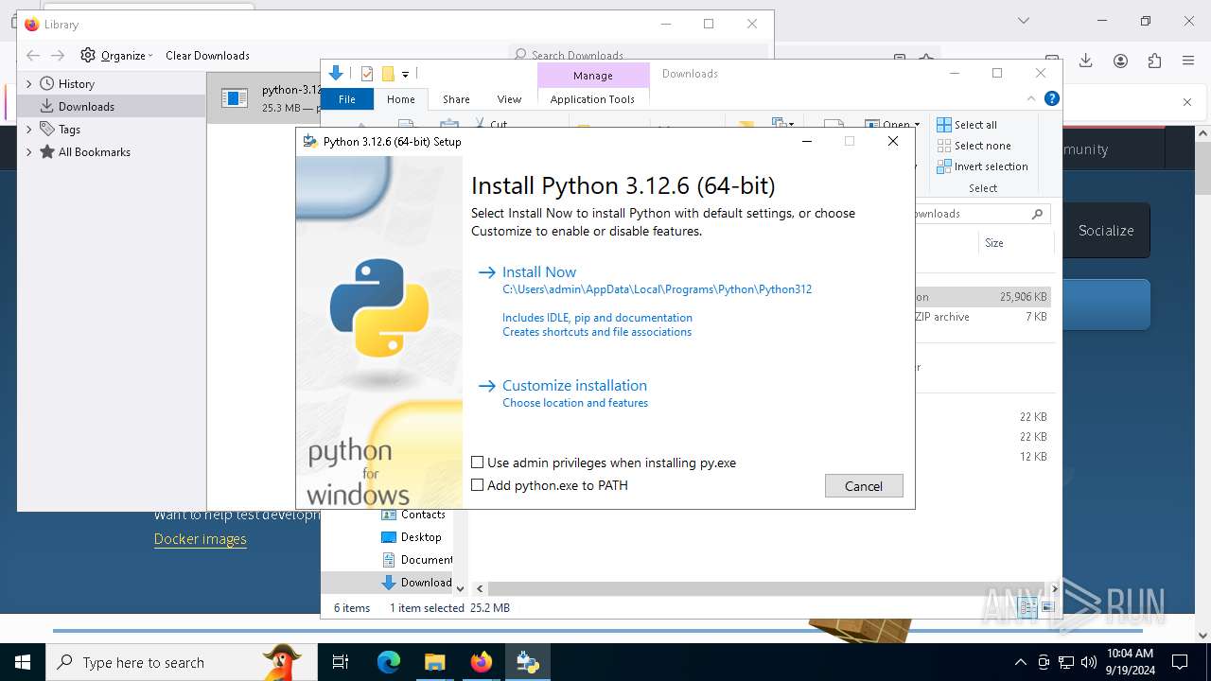This screenshot has height=681, width=1211.
Task: Click Clear Downloads in Library window
Action: click(x=207, y=55)
